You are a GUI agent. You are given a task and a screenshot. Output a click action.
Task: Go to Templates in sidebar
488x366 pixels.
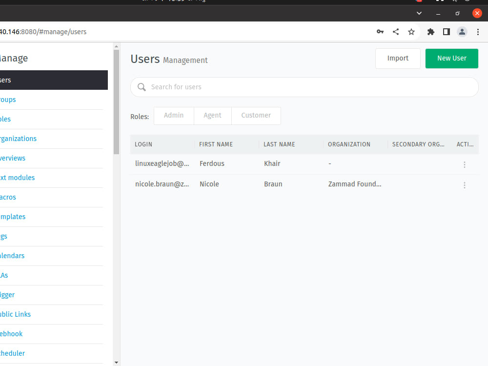[51, 217]
